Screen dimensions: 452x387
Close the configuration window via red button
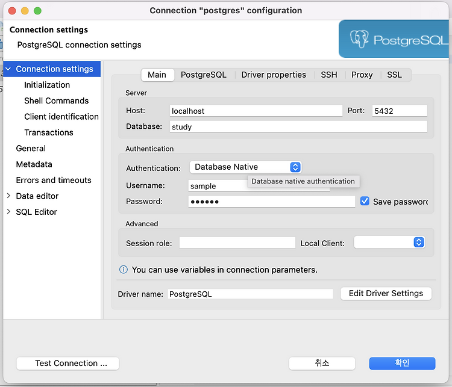click(12, 11)
